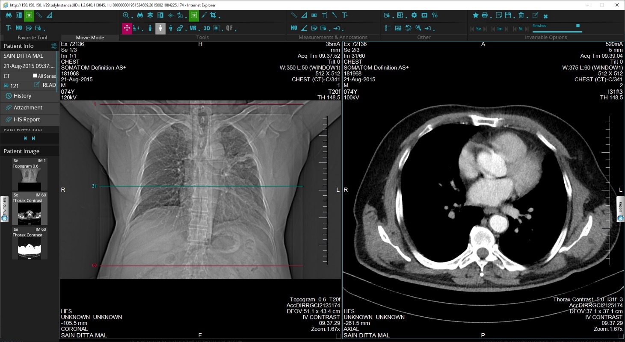Open the dropdown arrow beside zoom magnifier
Screen dimensions: 625x342
click(x=132, y=18)
